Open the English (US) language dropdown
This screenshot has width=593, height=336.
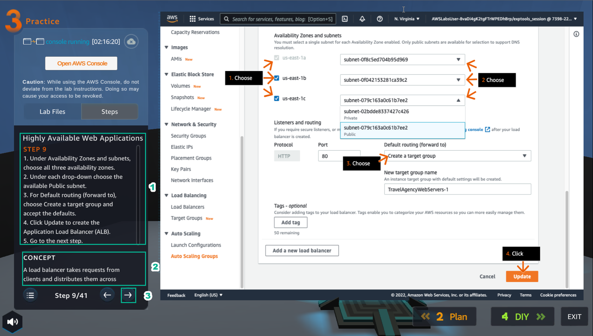(x=208, y=295)
